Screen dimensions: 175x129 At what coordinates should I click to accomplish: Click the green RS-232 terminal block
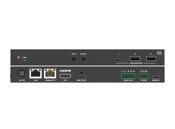[x=144, y=76]
